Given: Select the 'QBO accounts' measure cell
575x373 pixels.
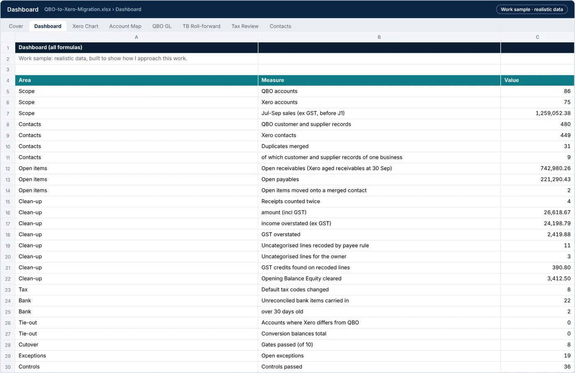Looking at the screenshot, I should [x=379, y=92].
